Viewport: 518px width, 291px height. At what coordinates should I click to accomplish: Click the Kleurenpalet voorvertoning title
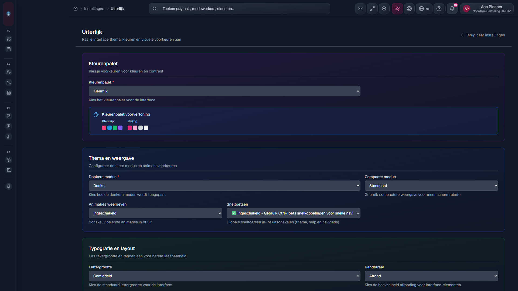pyautogui.click(x=126, y=114)
